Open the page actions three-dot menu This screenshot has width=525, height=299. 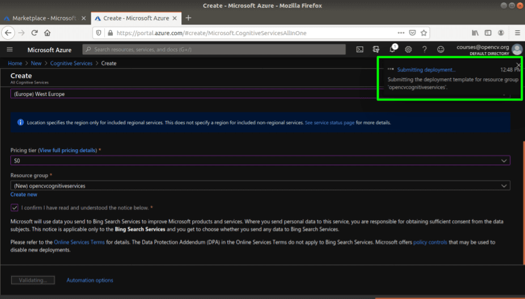(x=401, y=33)
